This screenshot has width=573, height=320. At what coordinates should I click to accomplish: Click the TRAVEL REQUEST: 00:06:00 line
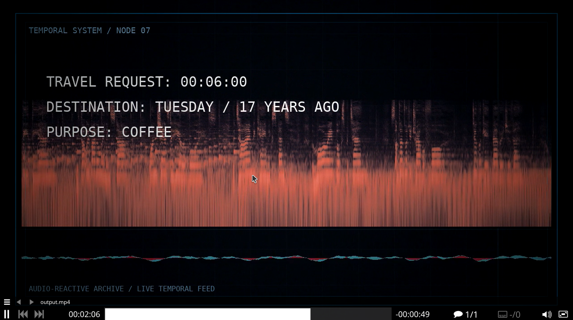coord(146,82)
